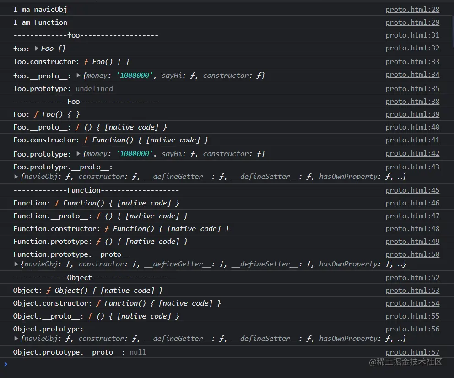Viewport: 454px width, 378px height.
Task: Open source link proto.html:28
Action: click(412, 10)
